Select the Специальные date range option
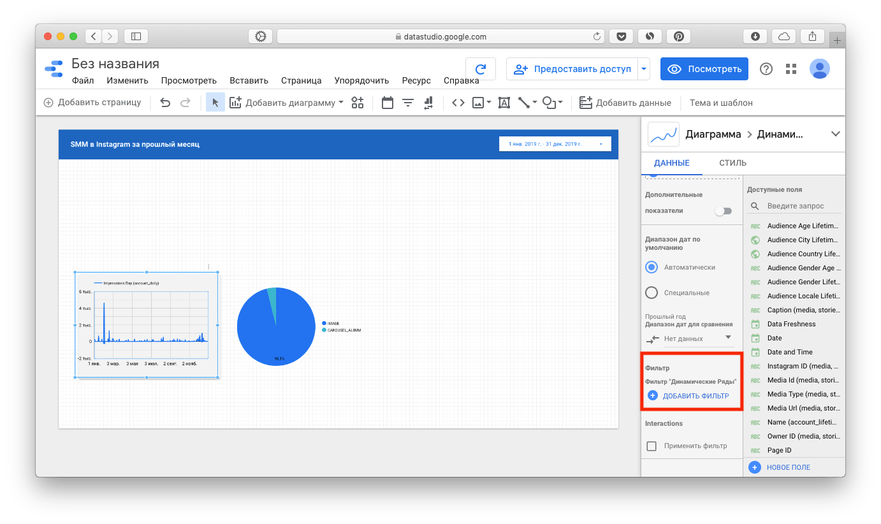Screen dimensions: 881x524 click(652, 293)
